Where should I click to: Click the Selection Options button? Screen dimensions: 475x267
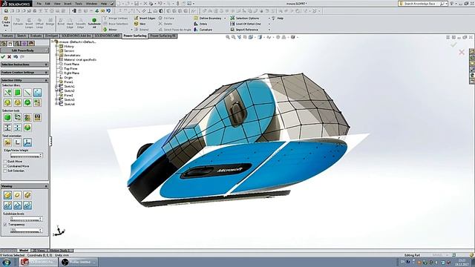pyautogui.click(x=245, y=18)
